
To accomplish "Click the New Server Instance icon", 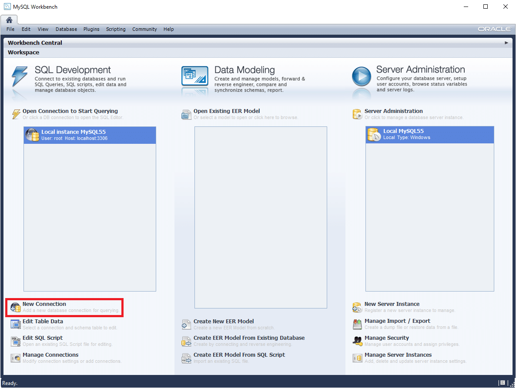I will tap(357, 308).
